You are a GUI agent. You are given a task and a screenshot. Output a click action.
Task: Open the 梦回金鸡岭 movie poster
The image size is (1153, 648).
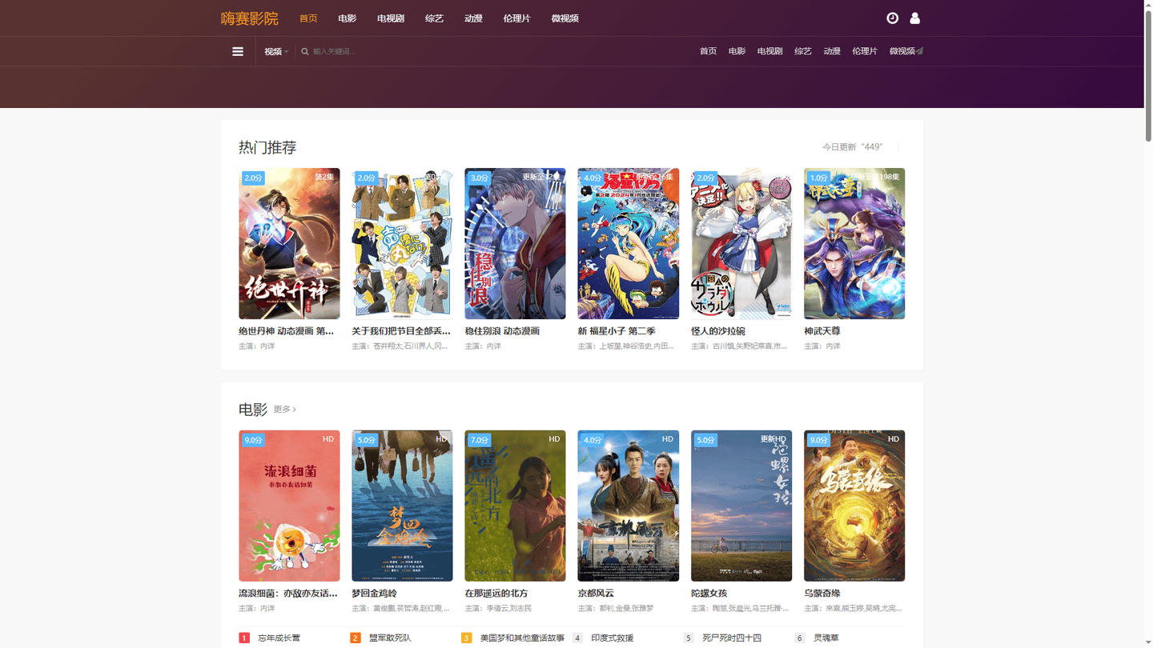pyautogui.click(x=402, y=506)
